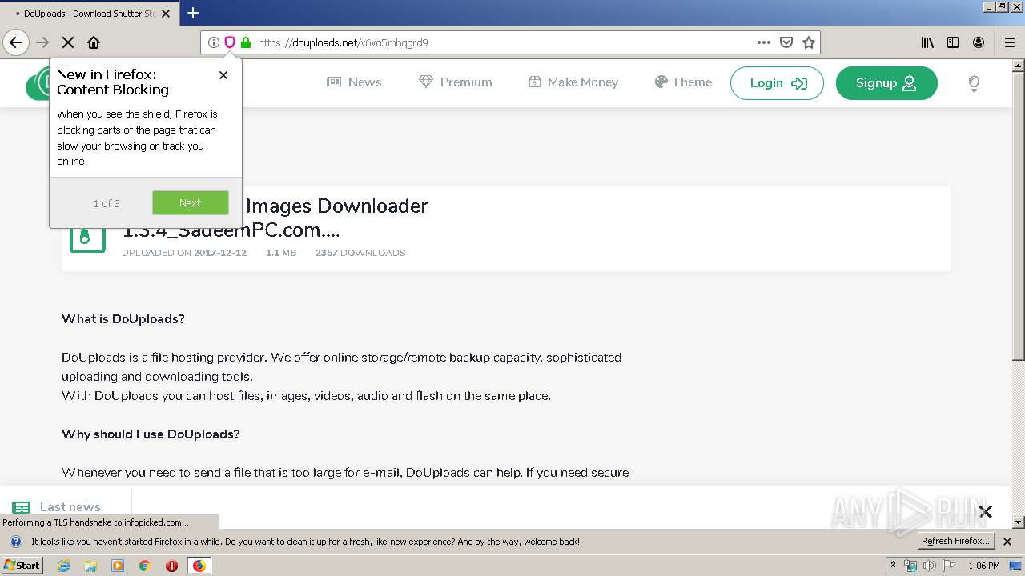
Task: Click the vertical scrollbar thumb
Action: [x=1019, y=214]
